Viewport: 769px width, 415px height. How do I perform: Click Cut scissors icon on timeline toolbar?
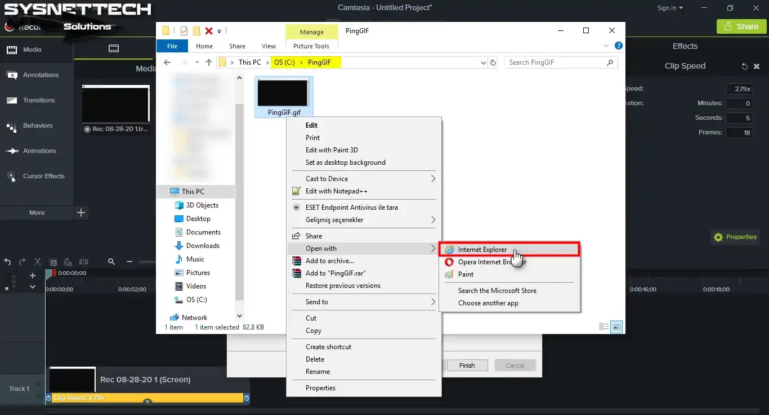pyautogui.click(x=38, y=262)
